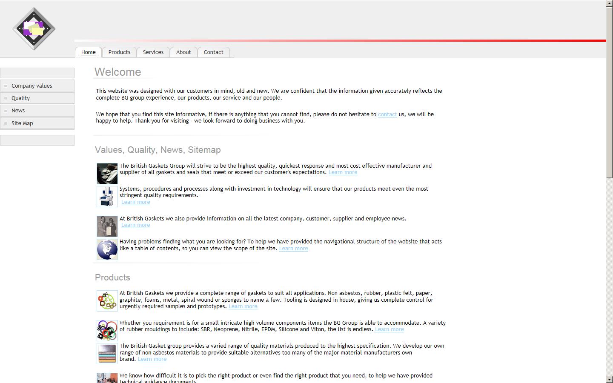This screenshot has height=383, width=613.
Task: Open the Products tab
Action: (119, 52)
